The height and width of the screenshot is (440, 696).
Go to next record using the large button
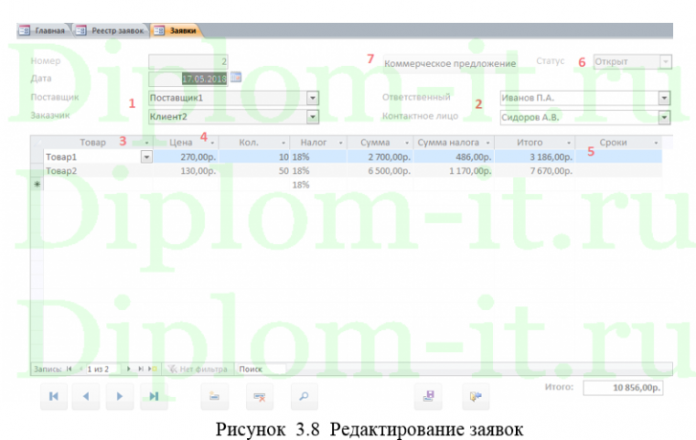(x=120, y=396)
